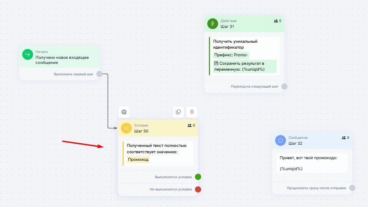The image size is (368, 207).
Task: Click the target cursor icon above Step 30
Action: 124,112
